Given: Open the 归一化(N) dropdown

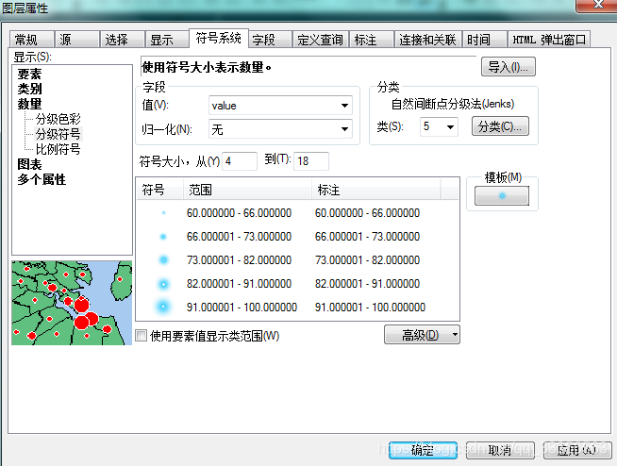Looking at the screenshot, I should (x=280, y=128).
